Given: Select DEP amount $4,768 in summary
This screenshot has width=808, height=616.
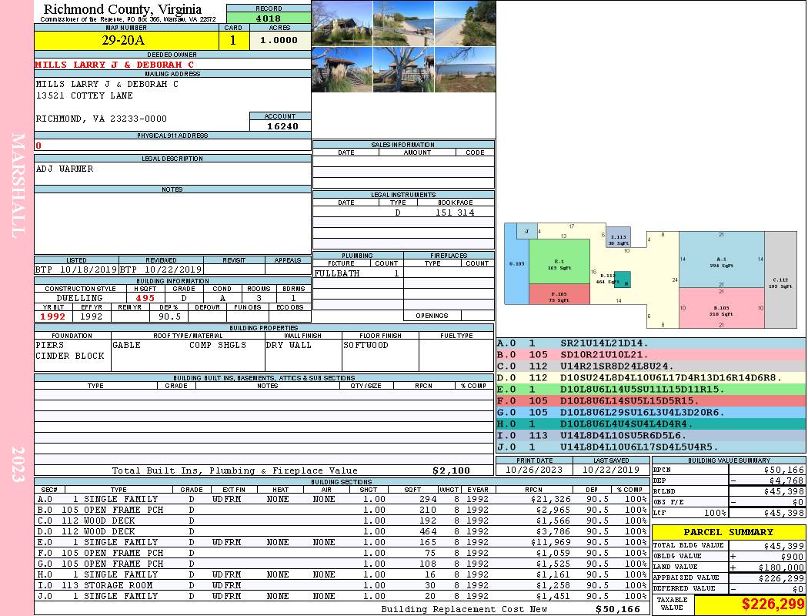Looking at the screenshot, I should coord(784,480).
